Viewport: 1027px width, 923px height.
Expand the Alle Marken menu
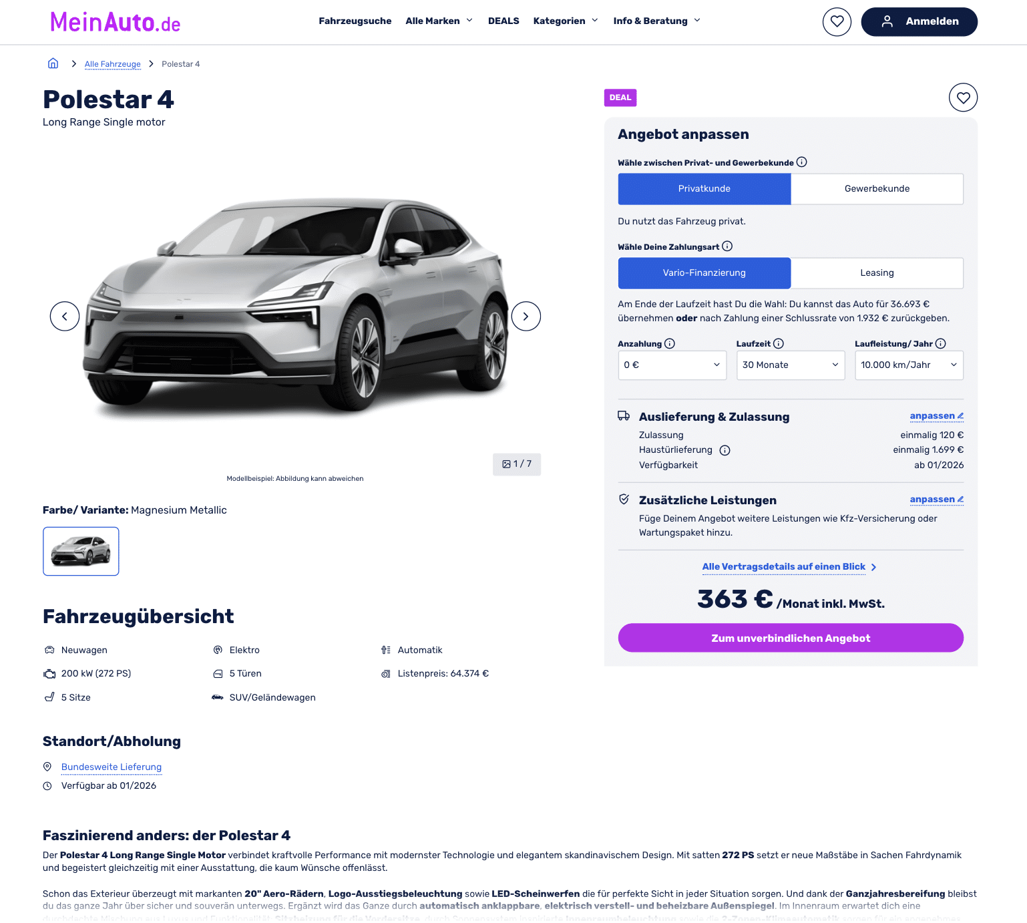click(x=439, y=21)
